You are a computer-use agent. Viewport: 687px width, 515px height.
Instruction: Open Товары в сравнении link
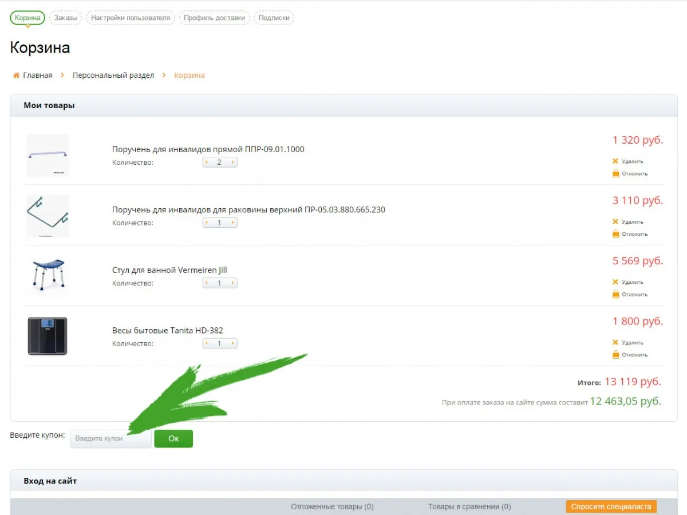pos(469,506)
